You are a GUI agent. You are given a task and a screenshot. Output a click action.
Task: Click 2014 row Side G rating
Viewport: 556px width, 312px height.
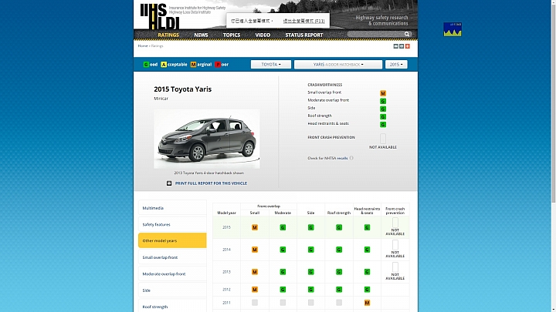pos(310,250)
